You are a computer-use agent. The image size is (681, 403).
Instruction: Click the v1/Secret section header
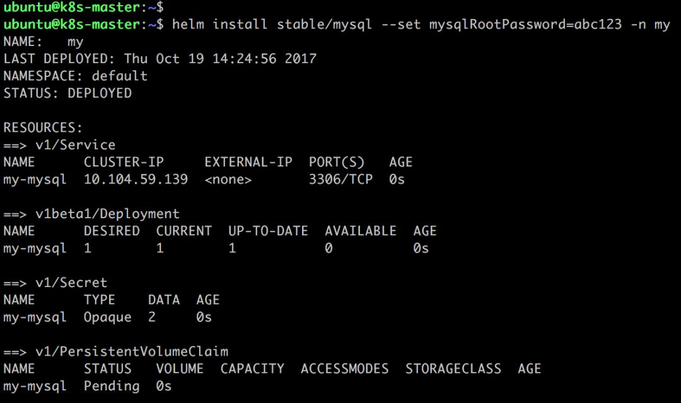click(55, 283)
